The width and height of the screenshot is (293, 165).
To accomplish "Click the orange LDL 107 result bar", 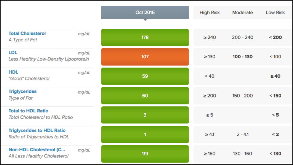I will 145,57.
